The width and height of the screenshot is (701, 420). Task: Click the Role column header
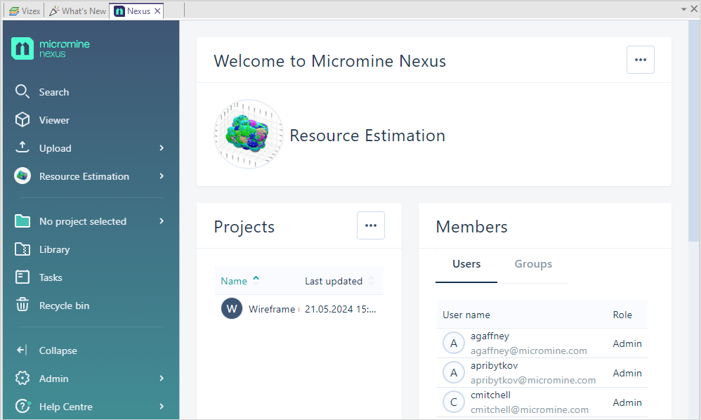tap(622, 315)
